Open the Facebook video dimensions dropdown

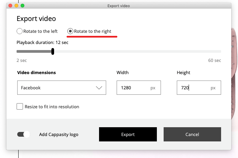coord(62,88)
